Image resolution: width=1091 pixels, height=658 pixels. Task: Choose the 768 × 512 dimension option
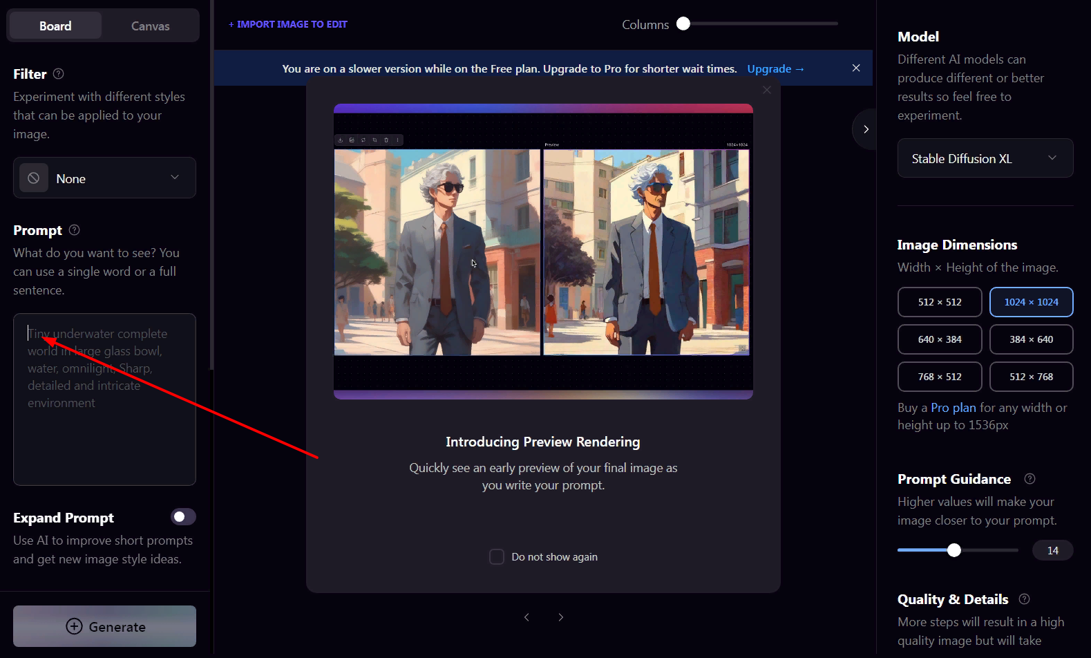click(939, 377)
